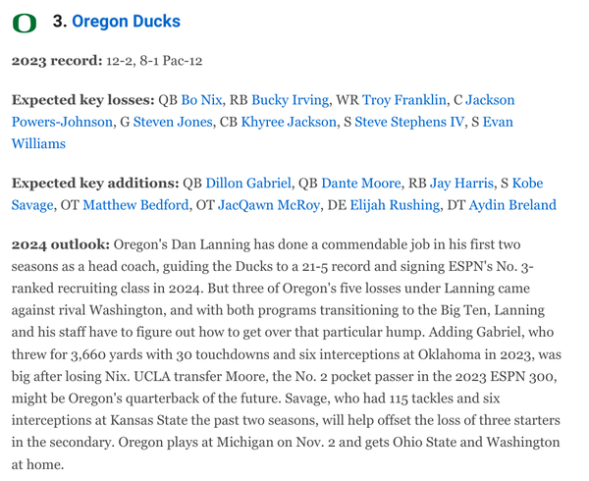Click the Oregon Ducks green O logo
The width and height of the screenshot is (589, 481).
point(24,24)
